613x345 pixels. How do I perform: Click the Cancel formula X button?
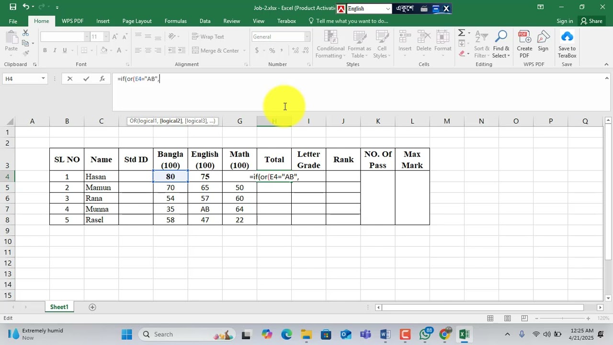[x=70, y=79]
